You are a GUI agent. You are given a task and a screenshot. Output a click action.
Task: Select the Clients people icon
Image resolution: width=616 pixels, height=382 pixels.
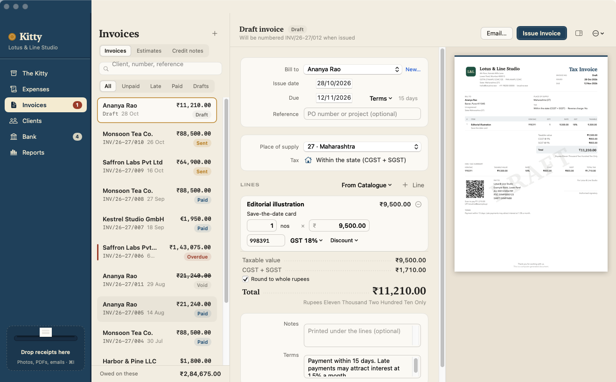click(x=14, y=121)
